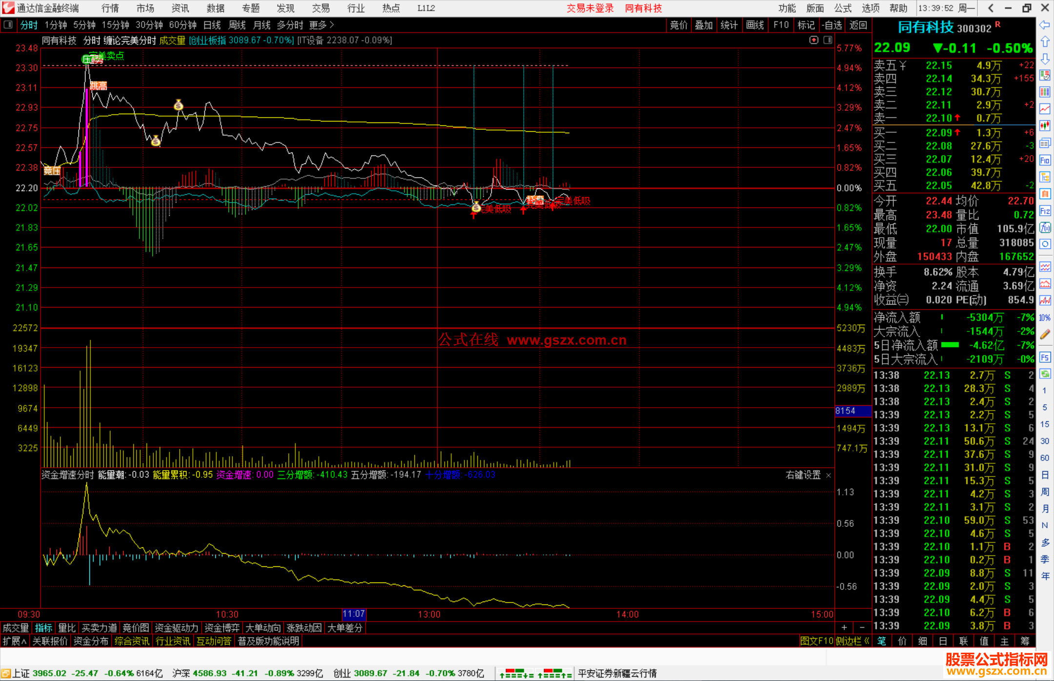The image size is (1054, 681).
Task: Switch to the 日线 period tab
Action: click(x=212, y=25)
